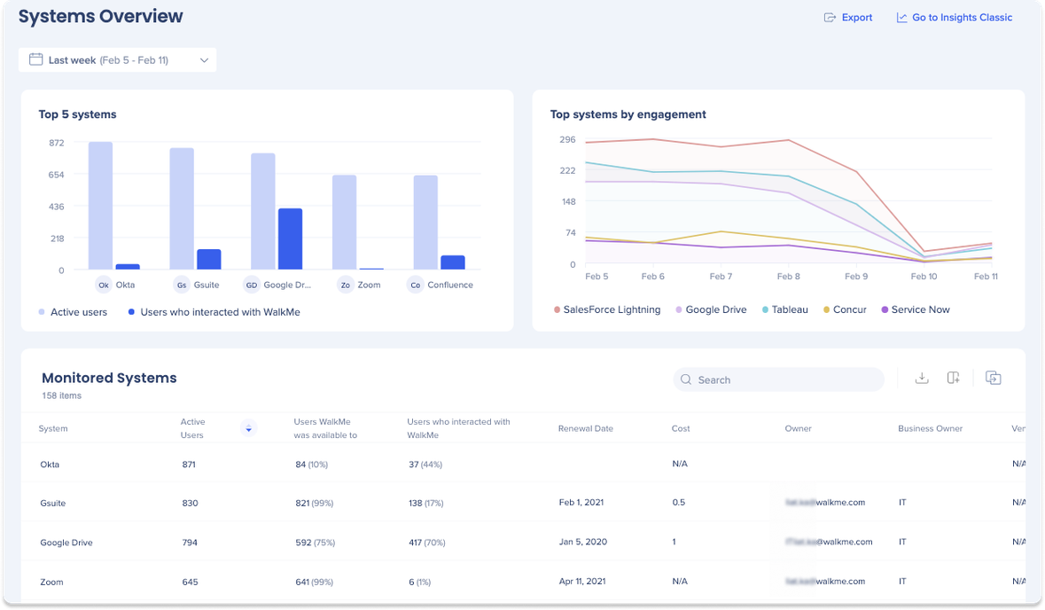Click the Search field in Monitored Systems
The height and width of the screenshot is (610, 1045).
(778, 379)
